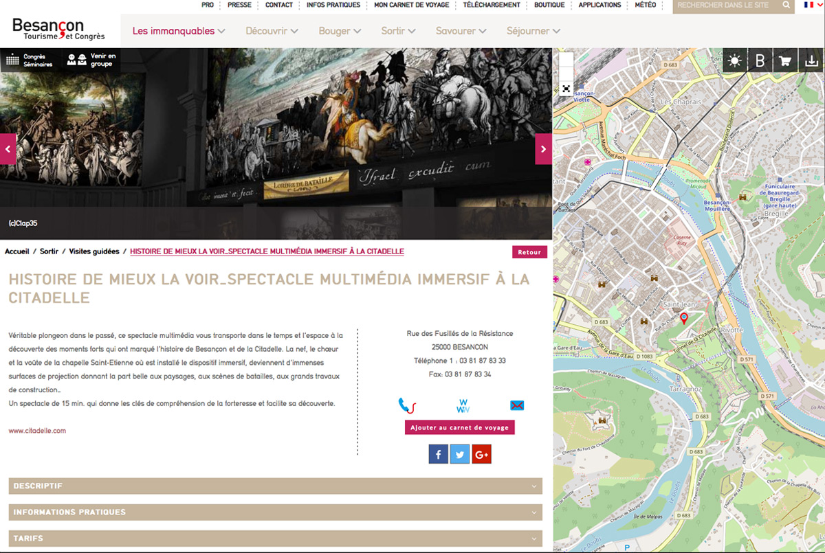Click Visites guidées breadcrumb link

(x=94, y=251)
